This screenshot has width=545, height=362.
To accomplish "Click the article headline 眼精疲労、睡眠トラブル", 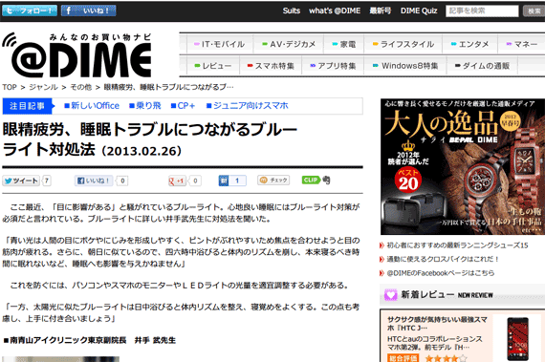I will [x=150, y=139].
